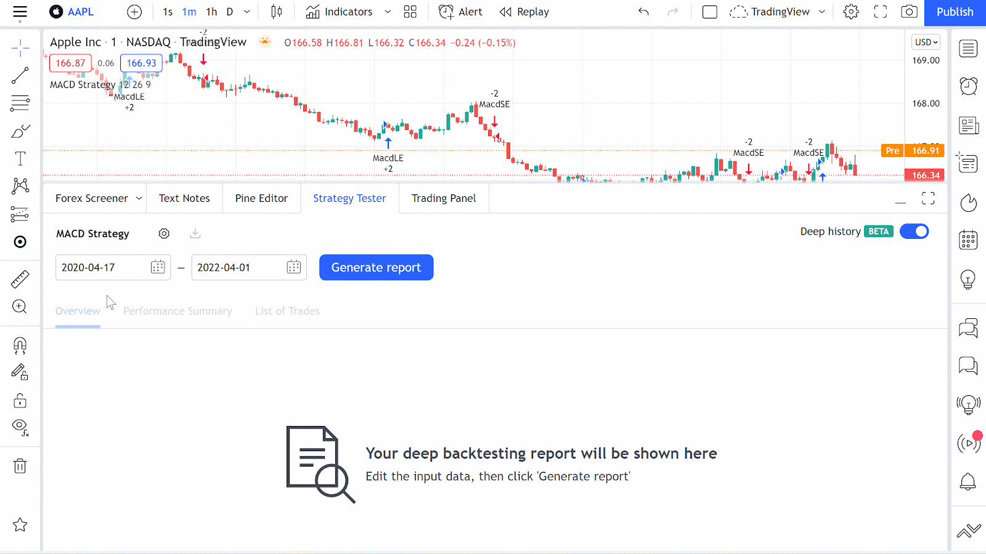The image size is (986, 554).
Task: Take a chart snapshot with camera icon
Action: coord(909,12)
